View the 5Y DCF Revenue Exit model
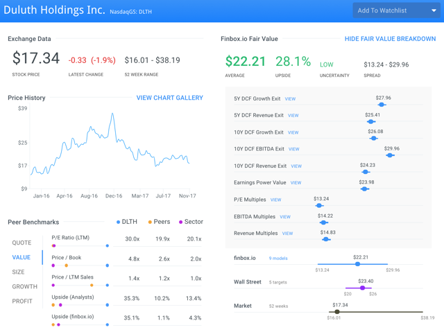444x332 pixels. click(x=293, y=116)
